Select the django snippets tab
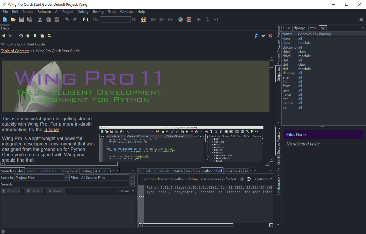The image size is (366, 234). [x=299, y=28]
